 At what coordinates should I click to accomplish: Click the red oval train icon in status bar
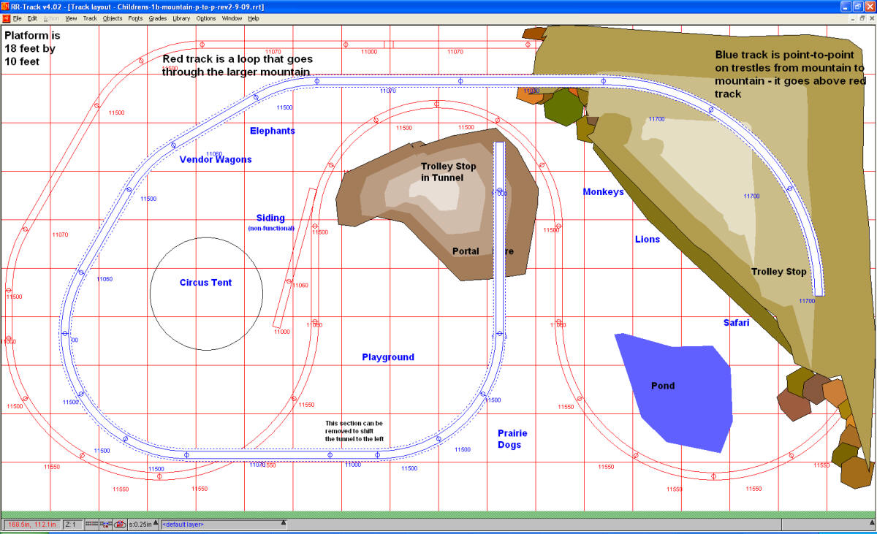(x=120, y=524)
